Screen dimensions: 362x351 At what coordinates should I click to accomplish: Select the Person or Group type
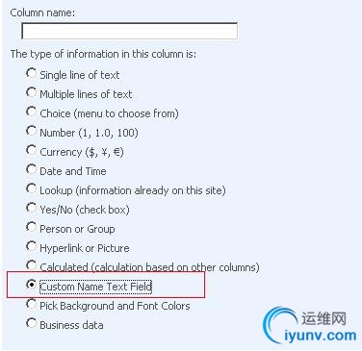pos(31,227)
